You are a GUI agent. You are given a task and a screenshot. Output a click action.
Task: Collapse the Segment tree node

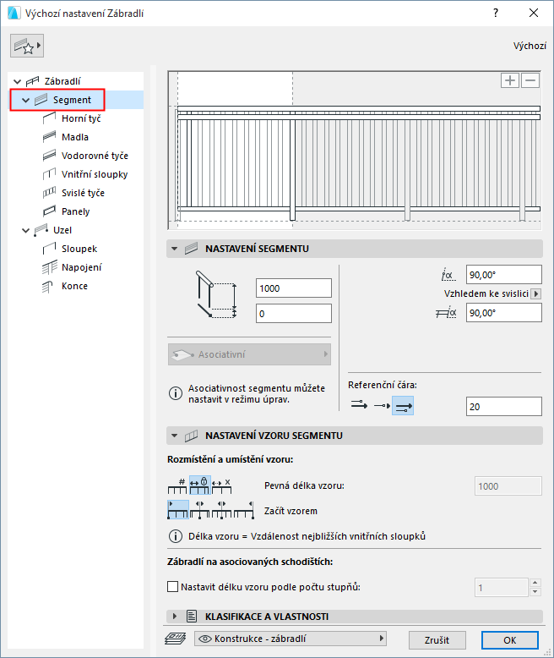[x=25, y=101]
